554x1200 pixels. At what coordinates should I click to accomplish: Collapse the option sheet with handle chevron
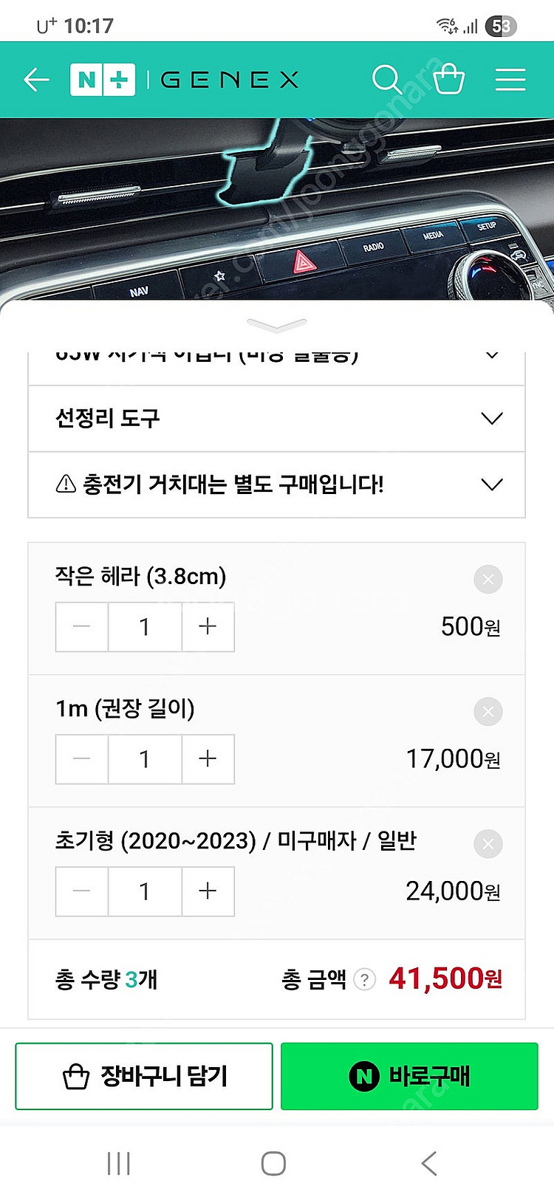pos(276,325)
